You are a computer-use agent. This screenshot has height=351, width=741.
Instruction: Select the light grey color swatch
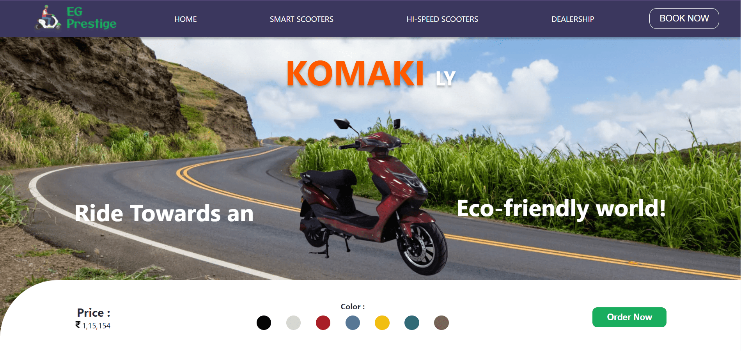point(293,323)
